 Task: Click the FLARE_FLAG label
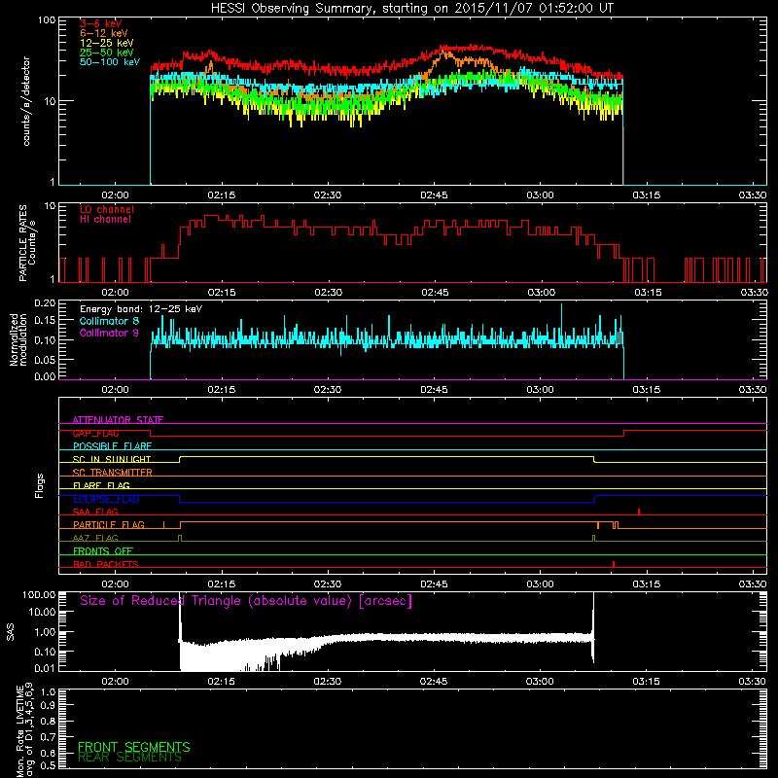(101, 485)
